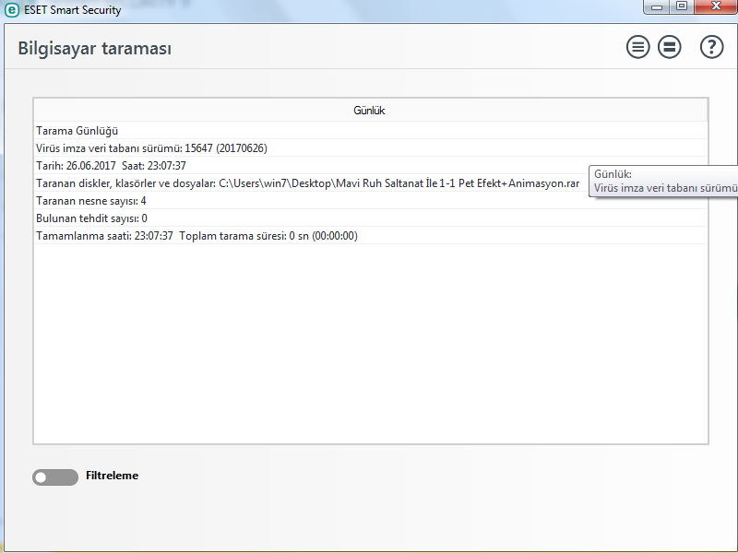Toggle the Filtreleme switch
This screenshot has width=738, height=553.
(55, 477)
